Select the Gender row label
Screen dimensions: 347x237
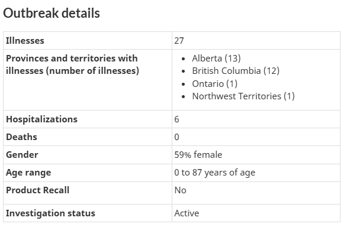click(22, 155)
